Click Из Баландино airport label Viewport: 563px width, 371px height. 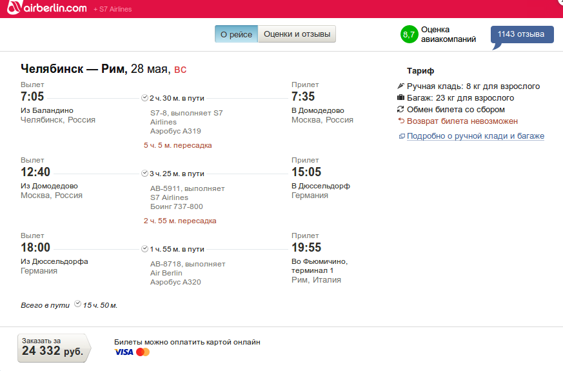tap(47, 110)
